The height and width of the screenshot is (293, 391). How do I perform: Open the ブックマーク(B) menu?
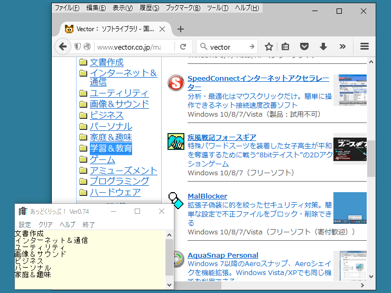pyautogui.click(x=183, y=8)
